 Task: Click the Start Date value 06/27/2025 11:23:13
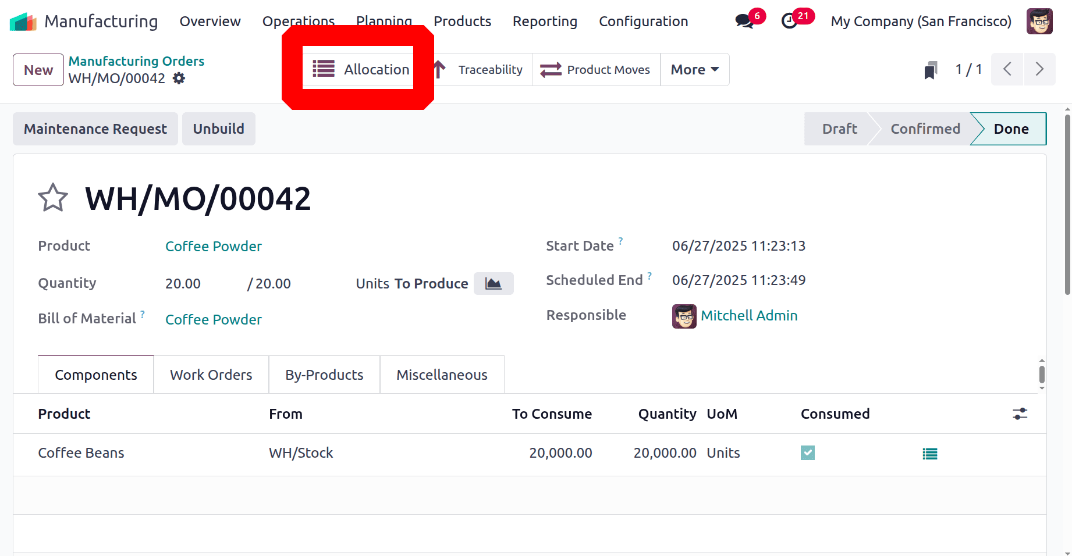point(739,246)
